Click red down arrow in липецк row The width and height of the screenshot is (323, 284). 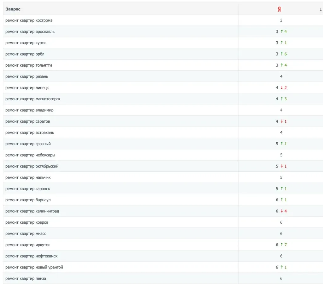[282, 87]
